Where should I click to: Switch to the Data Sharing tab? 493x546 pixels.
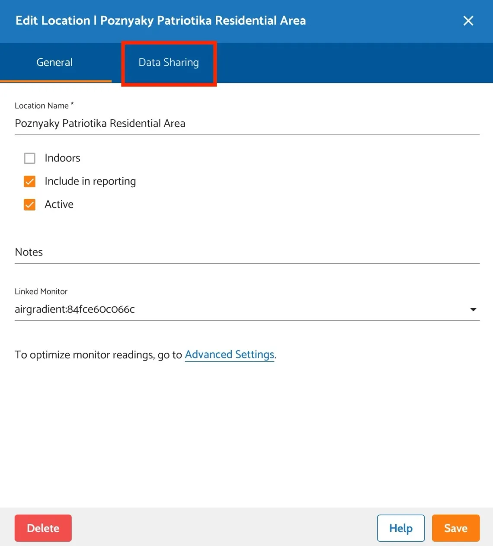(168, 62)
